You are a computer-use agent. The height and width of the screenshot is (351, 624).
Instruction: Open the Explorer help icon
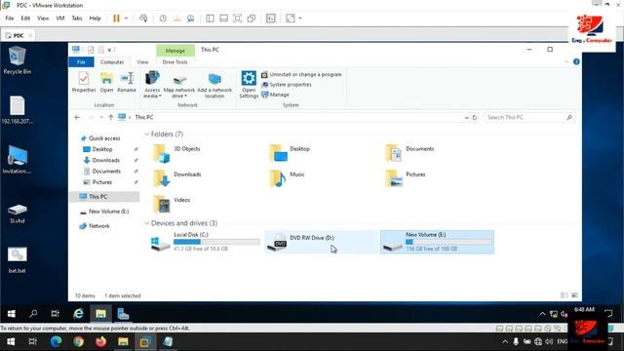576,62
